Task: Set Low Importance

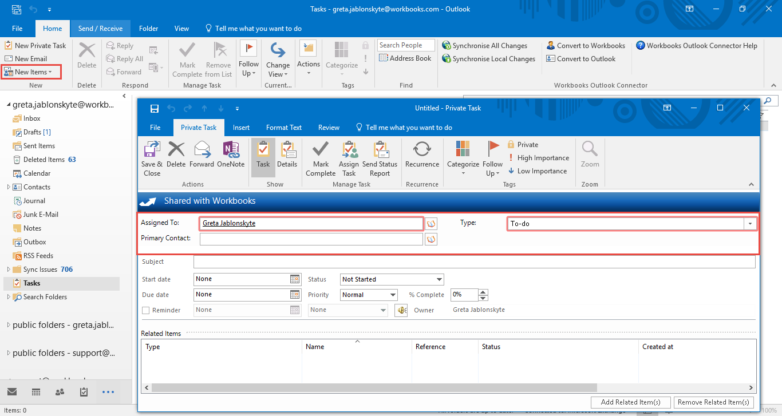Action: click(537, 171)
